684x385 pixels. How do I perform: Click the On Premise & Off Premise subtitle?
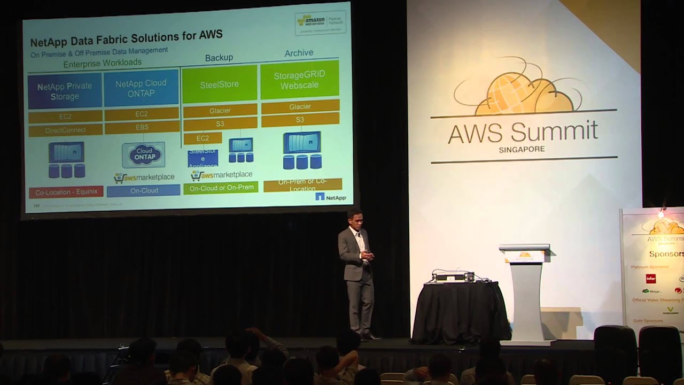point(99,52)
